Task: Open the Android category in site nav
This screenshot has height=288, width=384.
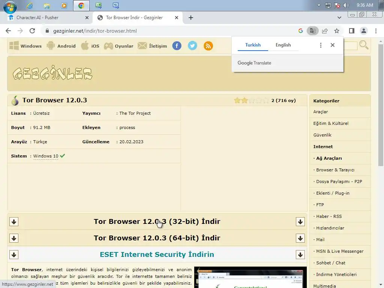Action: (x=61, y=46)
